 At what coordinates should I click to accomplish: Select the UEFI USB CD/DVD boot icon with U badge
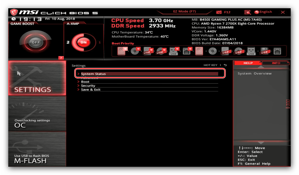(x=161, y=51)
